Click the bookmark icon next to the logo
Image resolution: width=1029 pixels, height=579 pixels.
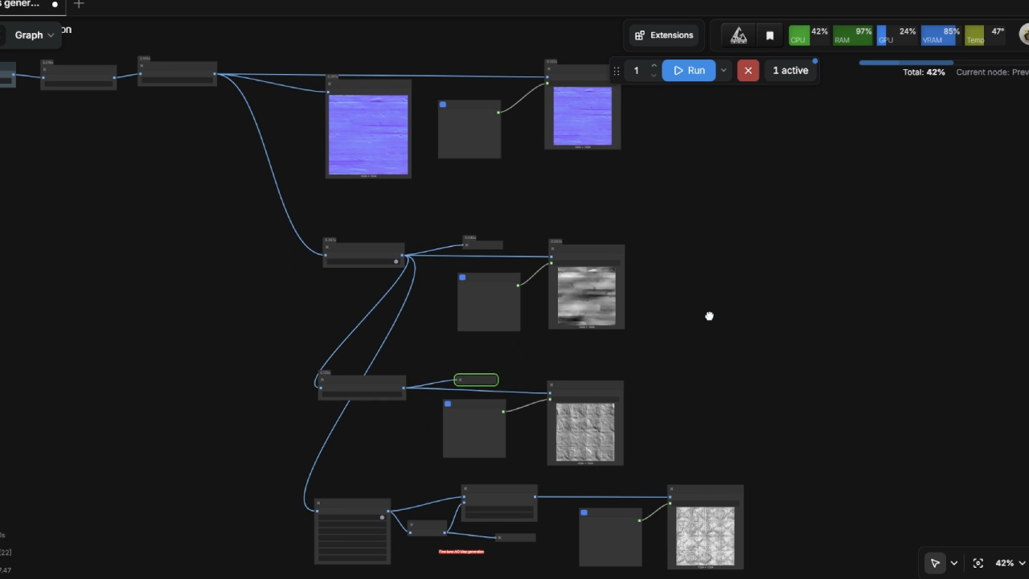769,35
